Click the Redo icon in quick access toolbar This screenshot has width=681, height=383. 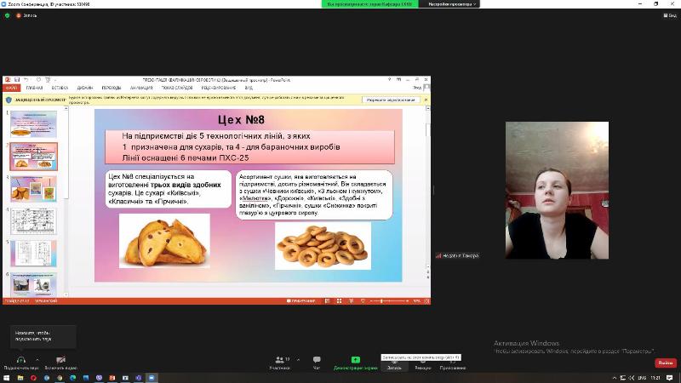38,80
